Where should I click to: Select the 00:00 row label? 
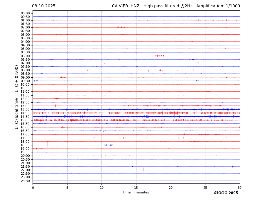[25, 13]
